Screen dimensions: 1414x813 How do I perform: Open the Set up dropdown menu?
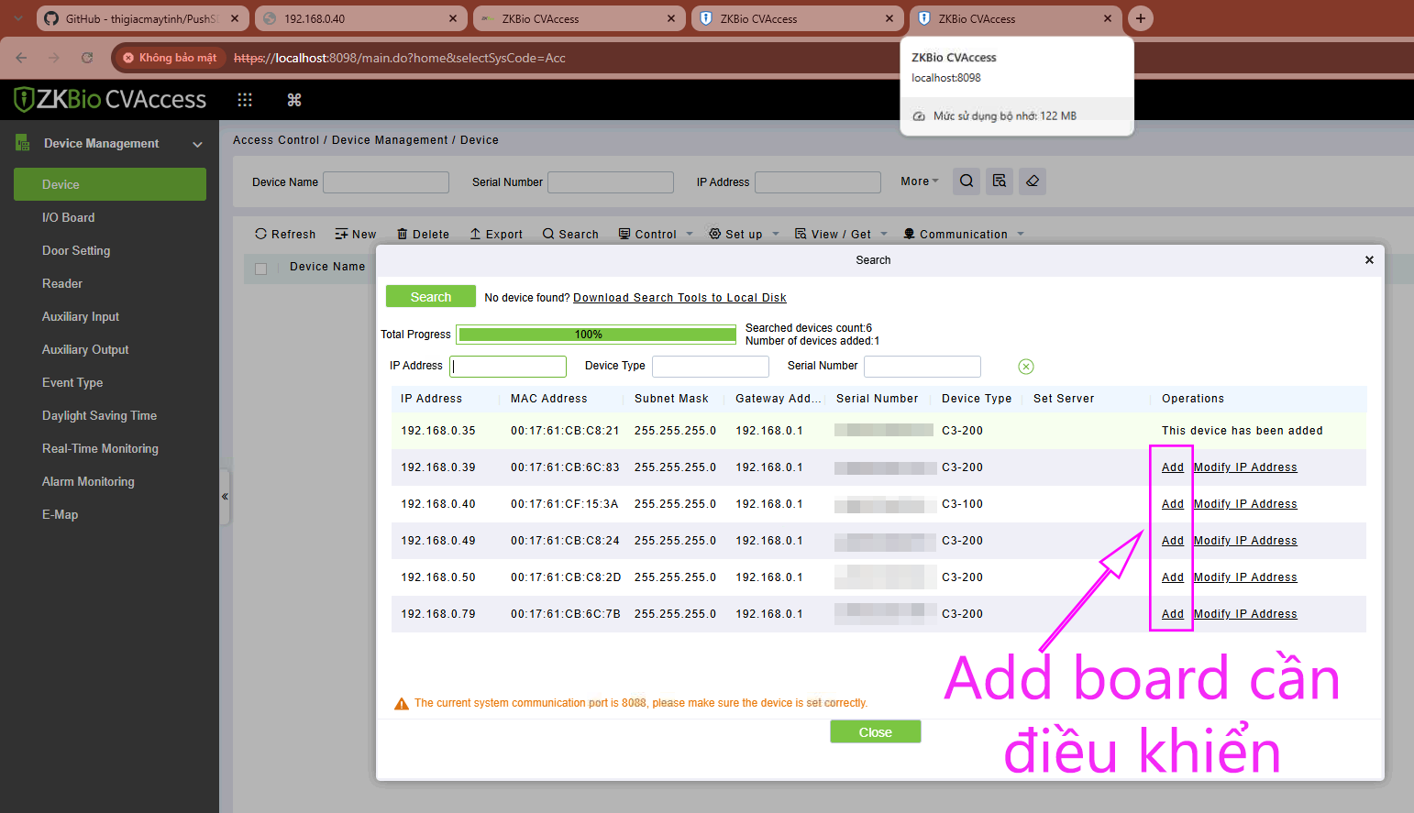pos(744,235)
